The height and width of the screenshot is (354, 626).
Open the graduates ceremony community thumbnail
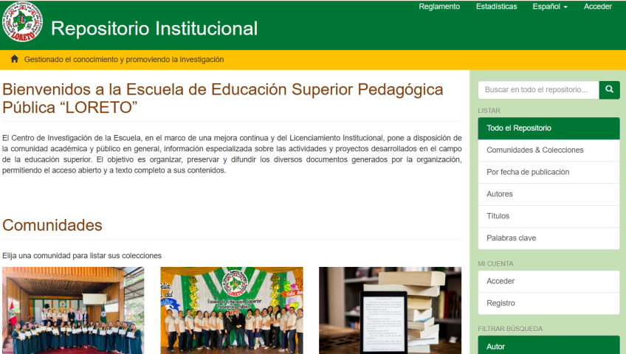click(73, 310)
